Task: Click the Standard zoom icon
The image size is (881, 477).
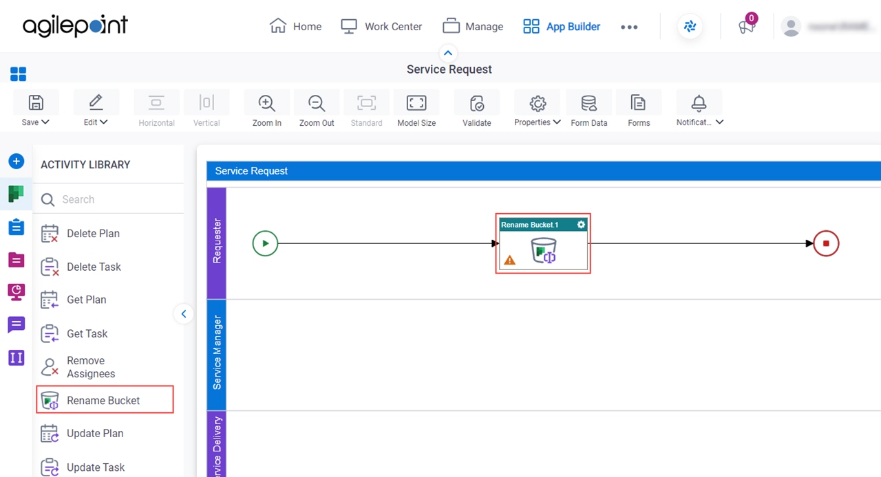Action: click(x=367, y=103)
